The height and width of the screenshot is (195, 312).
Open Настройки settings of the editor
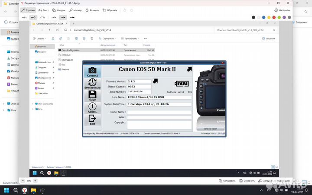coord(282,10)
